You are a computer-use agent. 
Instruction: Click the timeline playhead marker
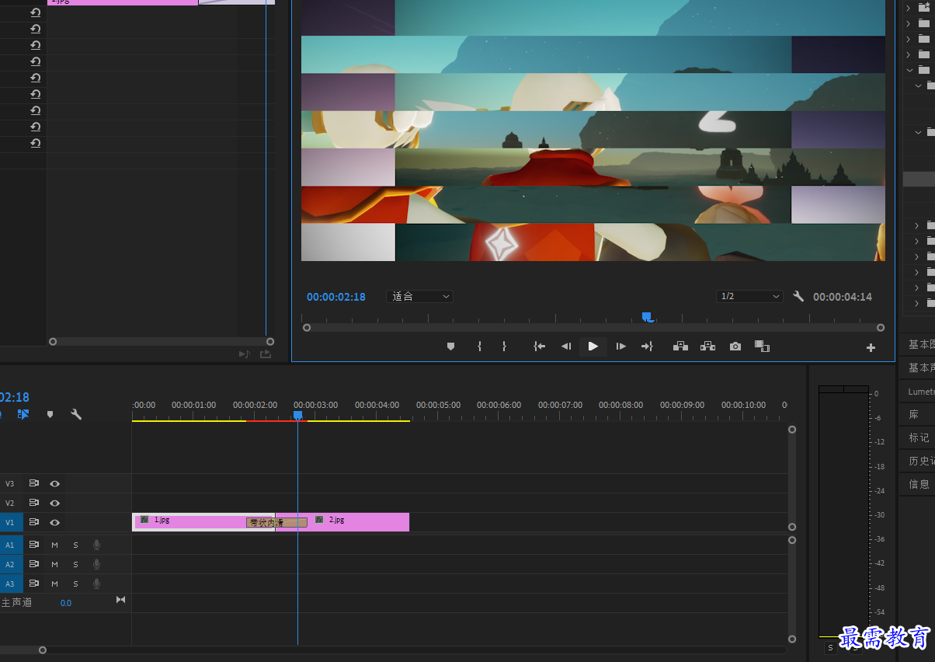coord(297,416)
